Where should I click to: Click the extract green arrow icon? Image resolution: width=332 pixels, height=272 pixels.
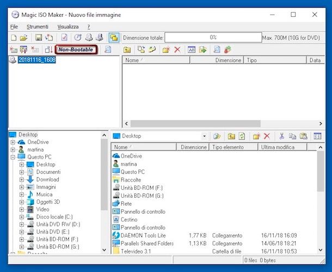tap(203, 50)
